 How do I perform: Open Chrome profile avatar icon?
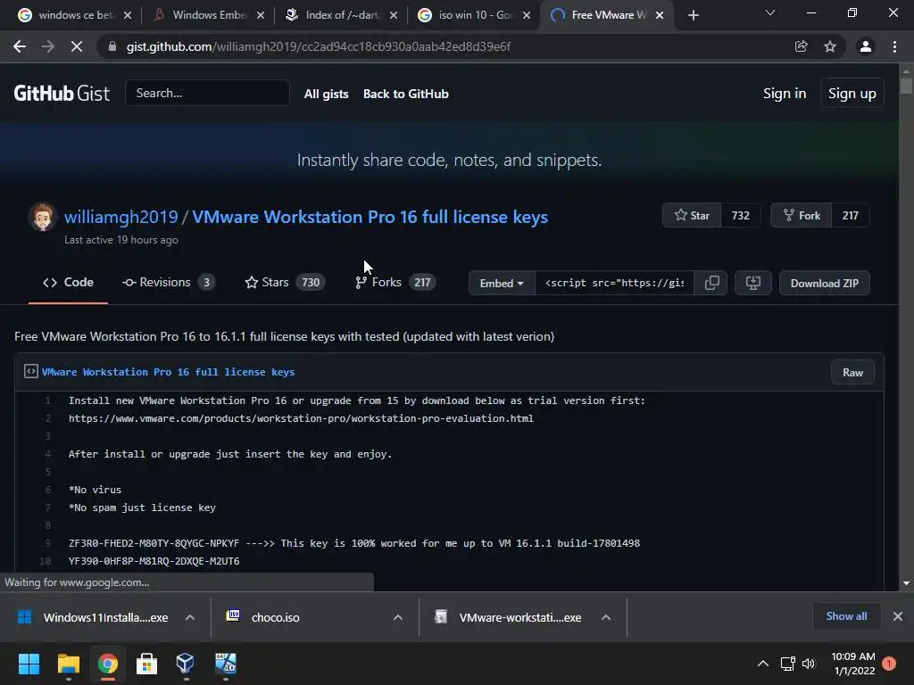[x=866, y=46]
